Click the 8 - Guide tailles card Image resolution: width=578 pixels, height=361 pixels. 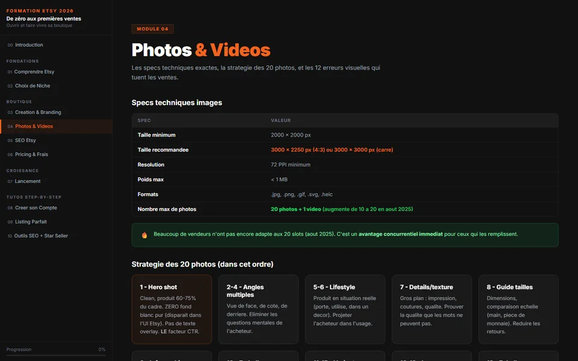(x=518, y=309)
